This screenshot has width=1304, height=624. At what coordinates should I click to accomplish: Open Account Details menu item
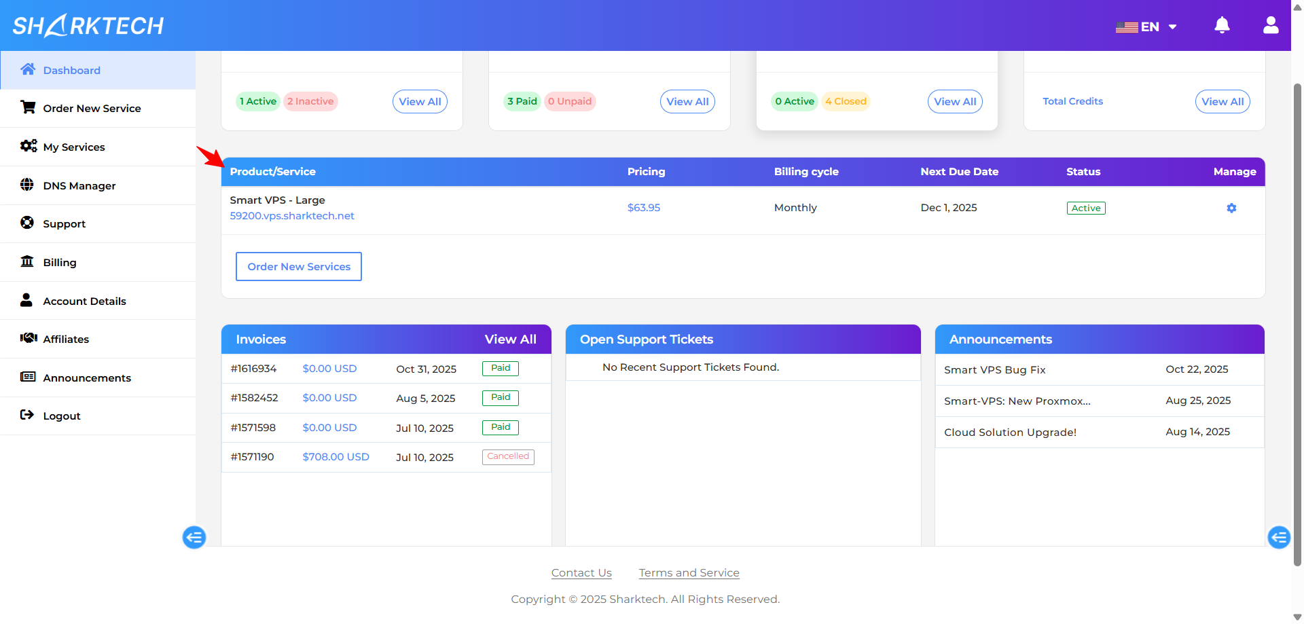[x=98, y=301]
